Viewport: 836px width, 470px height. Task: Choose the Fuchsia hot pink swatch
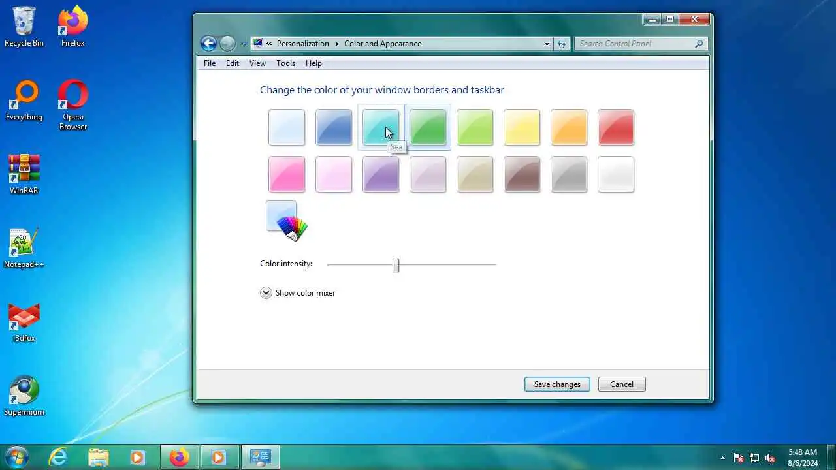pos(287,174)
